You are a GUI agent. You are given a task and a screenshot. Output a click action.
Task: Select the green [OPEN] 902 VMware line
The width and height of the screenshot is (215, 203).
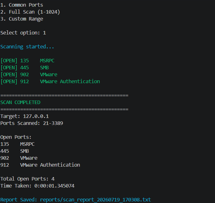pos(29,75)
